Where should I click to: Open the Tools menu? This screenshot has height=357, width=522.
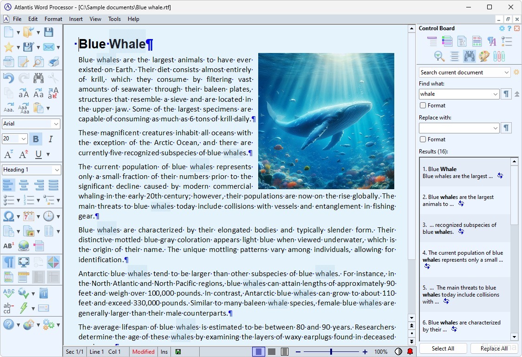click(x=114, y=19)
